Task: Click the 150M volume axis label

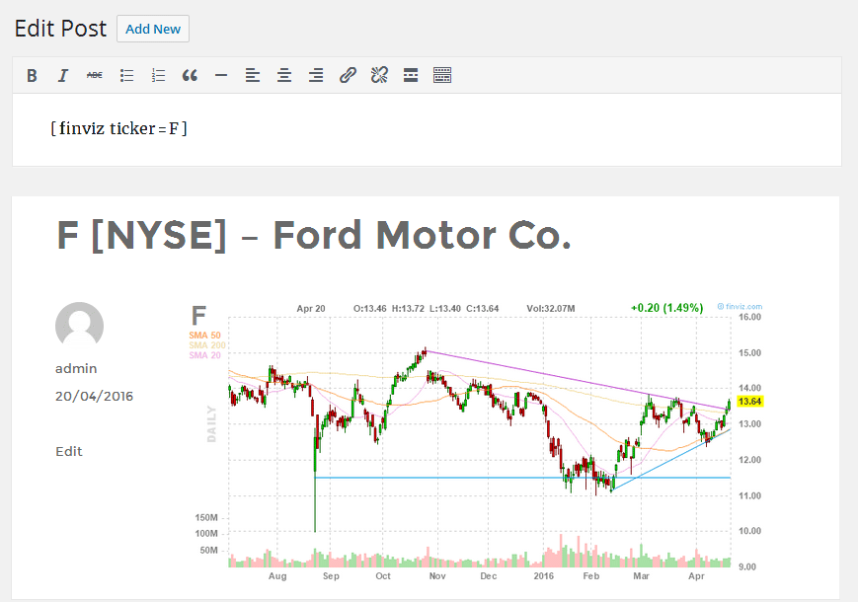Action: 206,517
